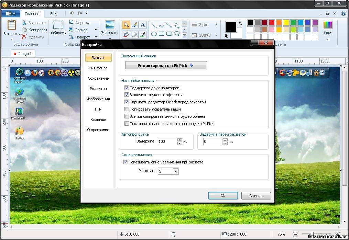This screenshot has width=349, height=240.
Task: Click zoom out minus in status bar
Action: tap(295, 234)
